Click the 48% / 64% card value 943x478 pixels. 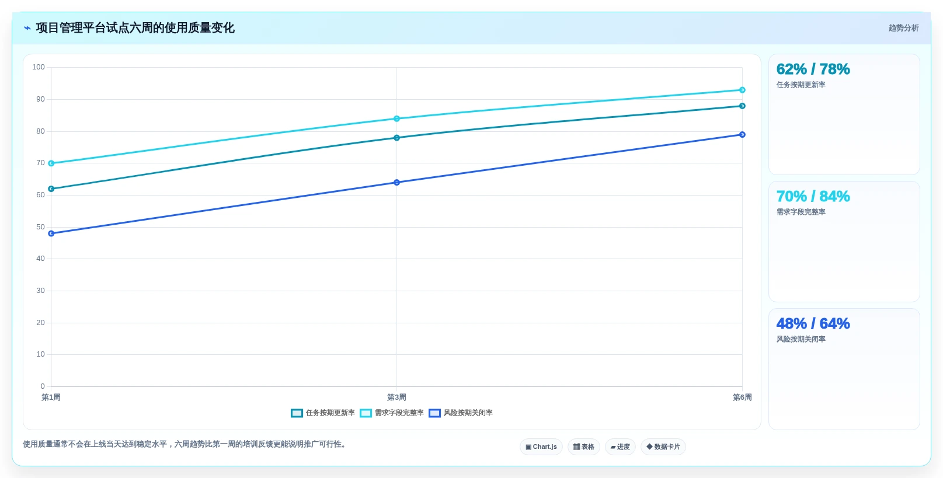click(x=813, y=324)
